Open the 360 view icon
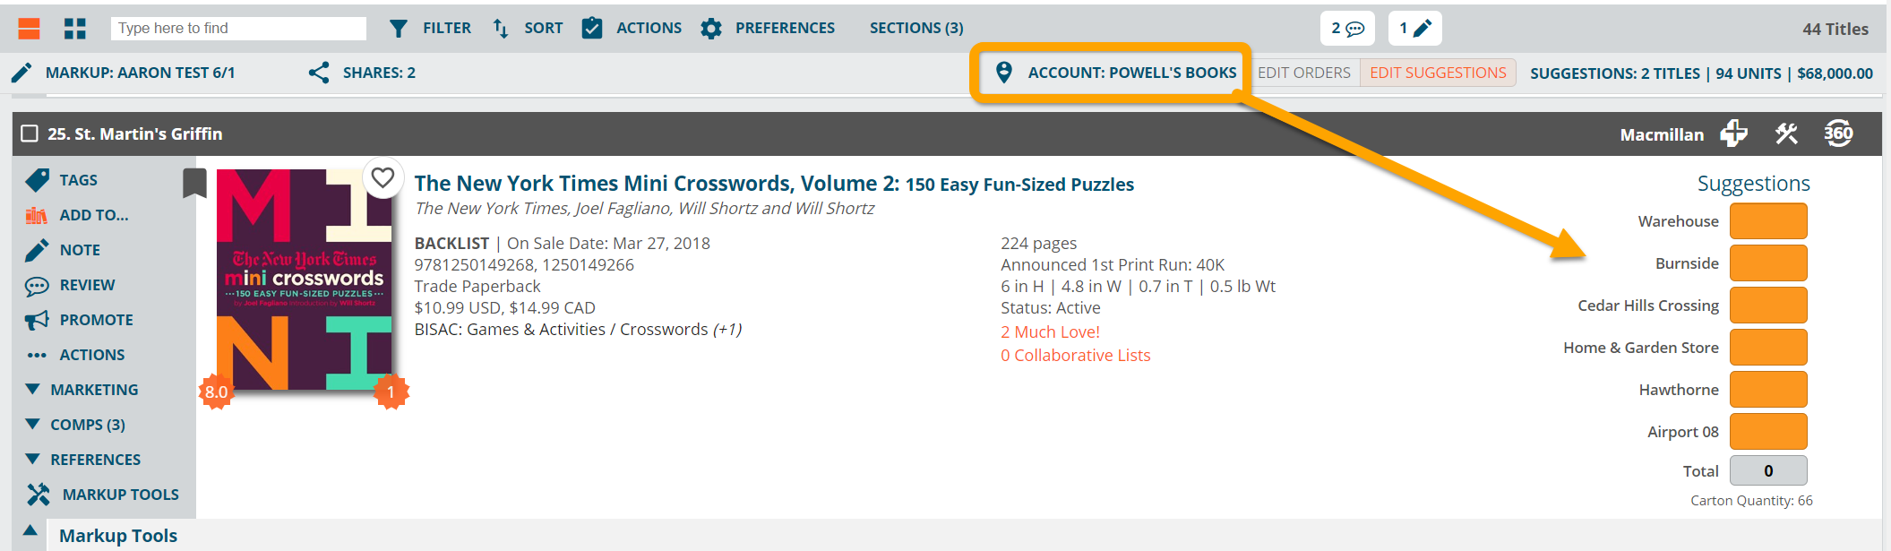 point(1838,133)
